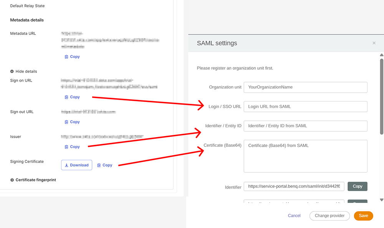Select the service-portal Identifier URL field
Viewport: 384px width, 228px height.
point(294,186)
